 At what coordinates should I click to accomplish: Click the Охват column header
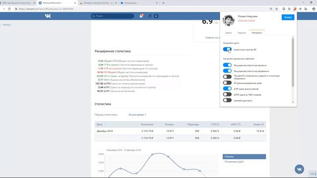tap(259, 125)
